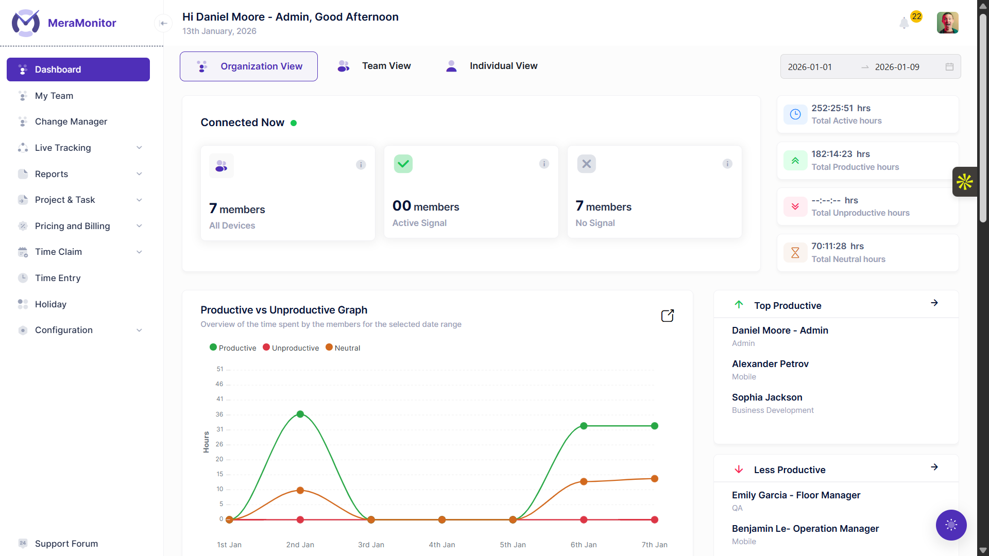The height and width of the screenshot is (556, 989).
Task: Click the notification bell icon
Action: (x=904, y=23)
